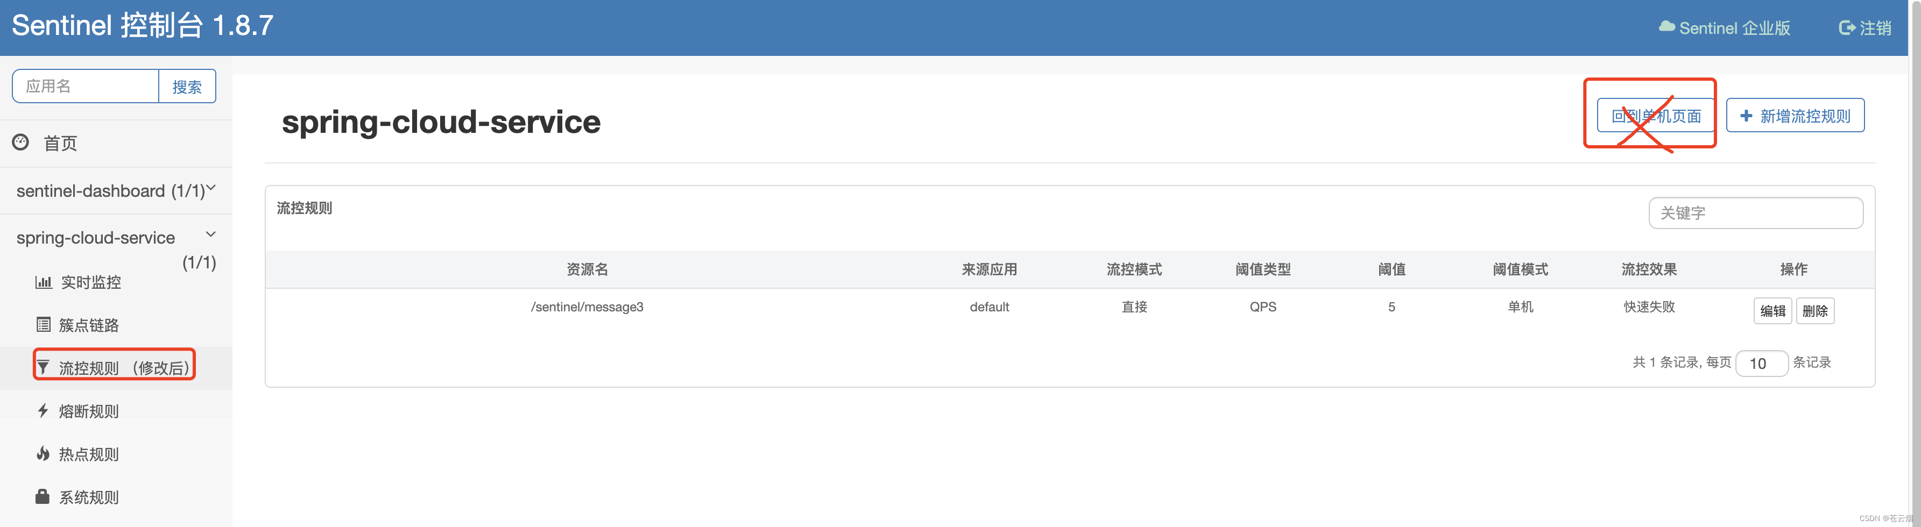Click the list icon for 簇点链路
Screen dimensions: 1921x527
43,325
